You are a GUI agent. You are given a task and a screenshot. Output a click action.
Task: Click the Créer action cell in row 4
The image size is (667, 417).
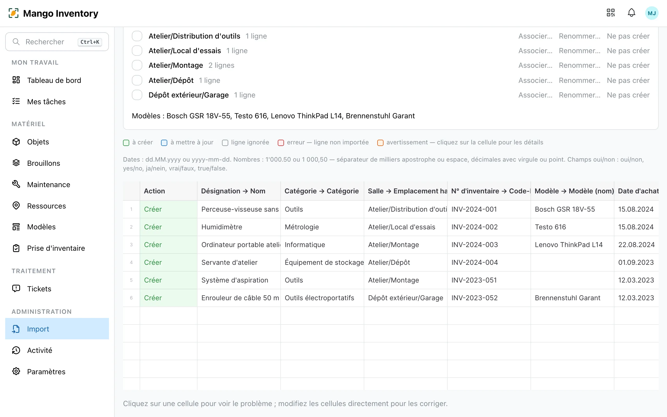tap(168, 262)
